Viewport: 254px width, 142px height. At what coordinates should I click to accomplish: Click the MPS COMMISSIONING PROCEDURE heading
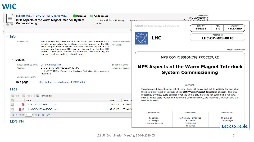[190, 57]
